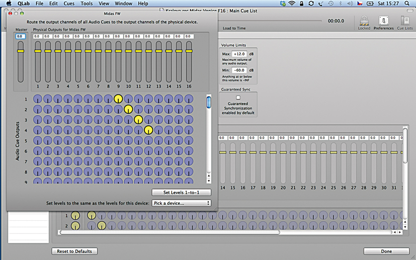Open the Window menu
The image size is (416, 260).
point(123,4)
